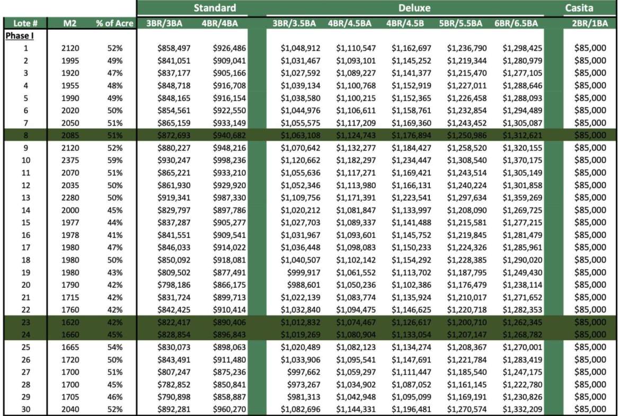Select the Lote # column header
Screen dimensions: 620x416
[x=25, y=23]
